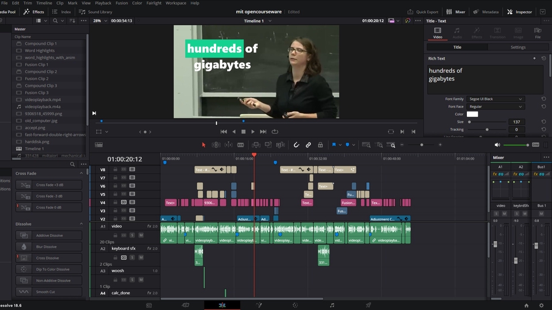Select the Inspector File tab
Viewport: 552px width, 310px height.
click(x=538, y=33)
